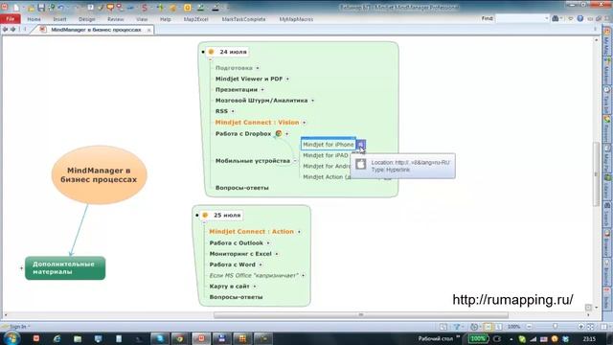Image resolution: width=613 pixels, height=345 pixels.
Task: Expand the Мониторинг с Excel topic
Action: coord(277,254)
